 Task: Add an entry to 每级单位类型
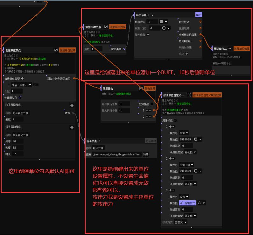[x=22, y=78]
